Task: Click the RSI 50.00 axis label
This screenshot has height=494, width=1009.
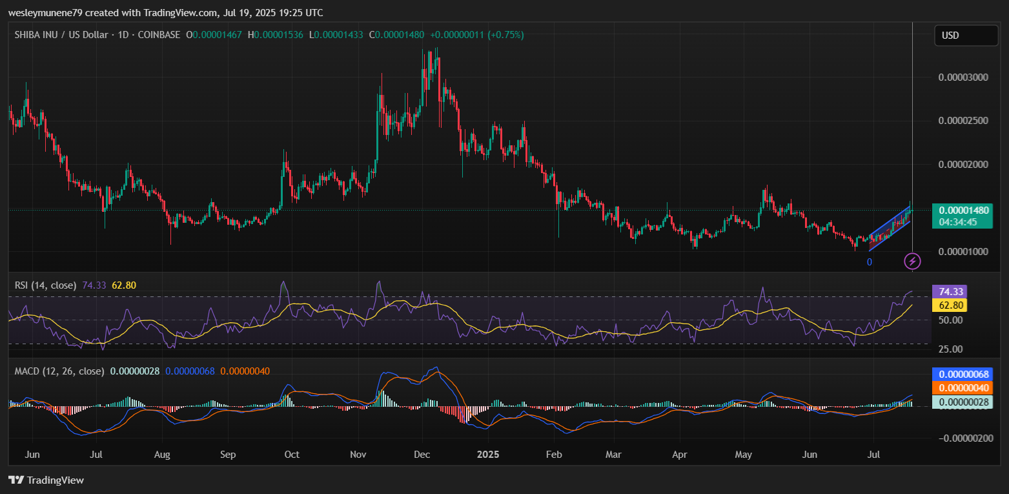Action: pyautogui.click(x=950, y=320)
